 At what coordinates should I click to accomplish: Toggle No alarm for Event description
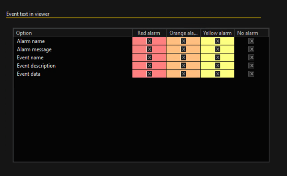(252, 66)
